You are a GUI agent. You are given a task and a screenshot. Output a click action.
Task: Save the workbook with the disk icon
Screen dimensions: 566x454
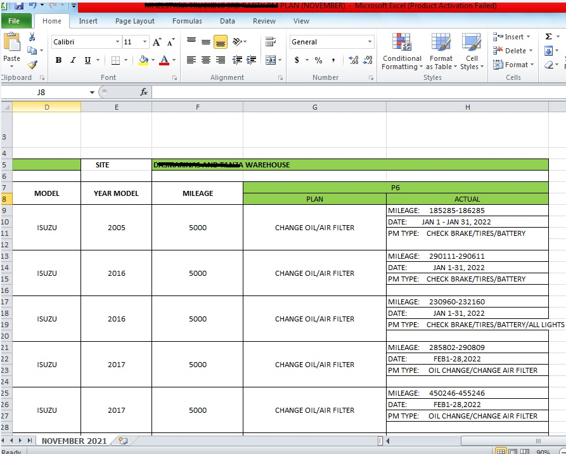18,5
